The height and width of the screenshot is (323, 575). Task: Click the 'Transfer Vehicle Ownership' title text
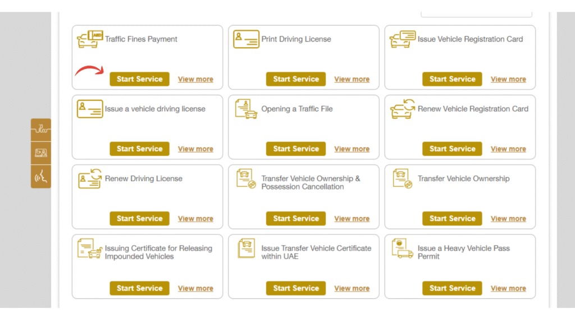pyautogui.click(x=463, y=178)
